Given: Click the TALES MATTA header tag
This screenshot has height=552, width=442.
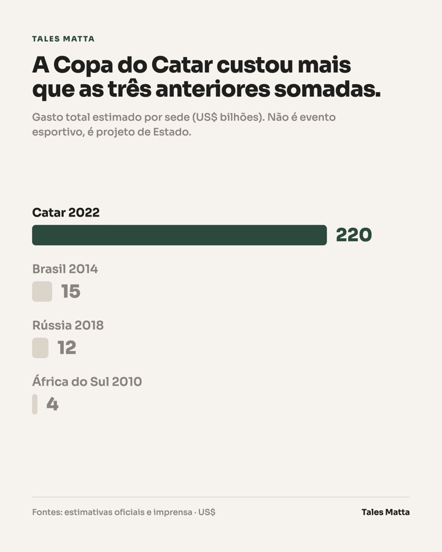Looking at the screenshot, I should tap(63, 39).
